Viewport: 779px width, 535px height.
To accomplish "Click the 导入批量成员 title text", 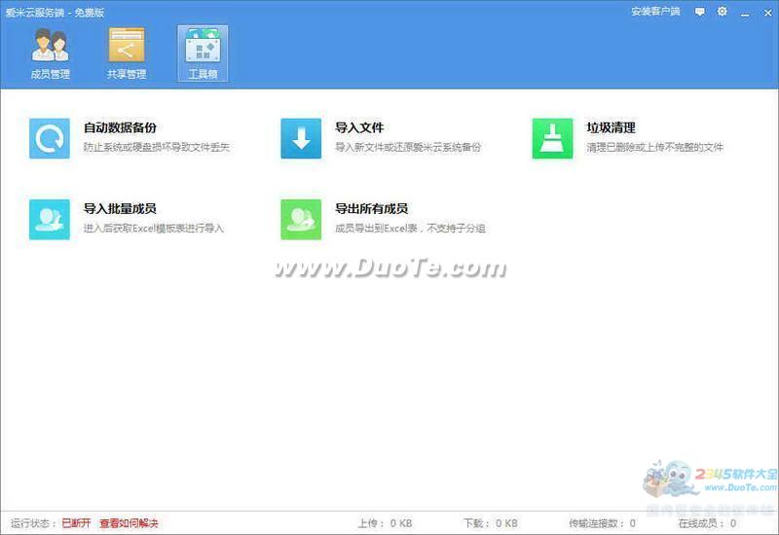I will click(120, 208).
